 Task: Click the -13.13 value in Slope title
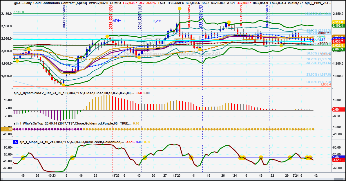click(x=130, y=142)
